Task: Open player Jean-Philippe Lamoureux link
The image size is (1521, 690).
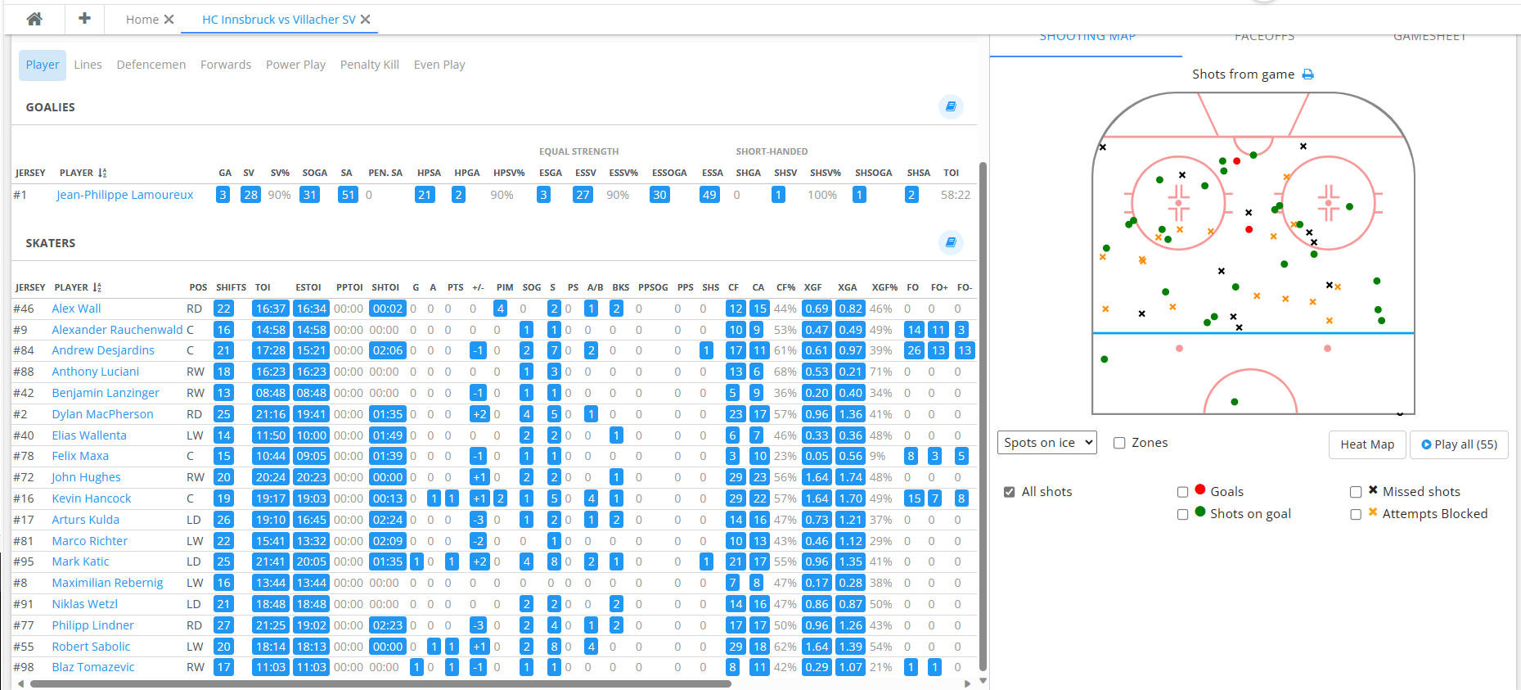Action: pos(124,195)
